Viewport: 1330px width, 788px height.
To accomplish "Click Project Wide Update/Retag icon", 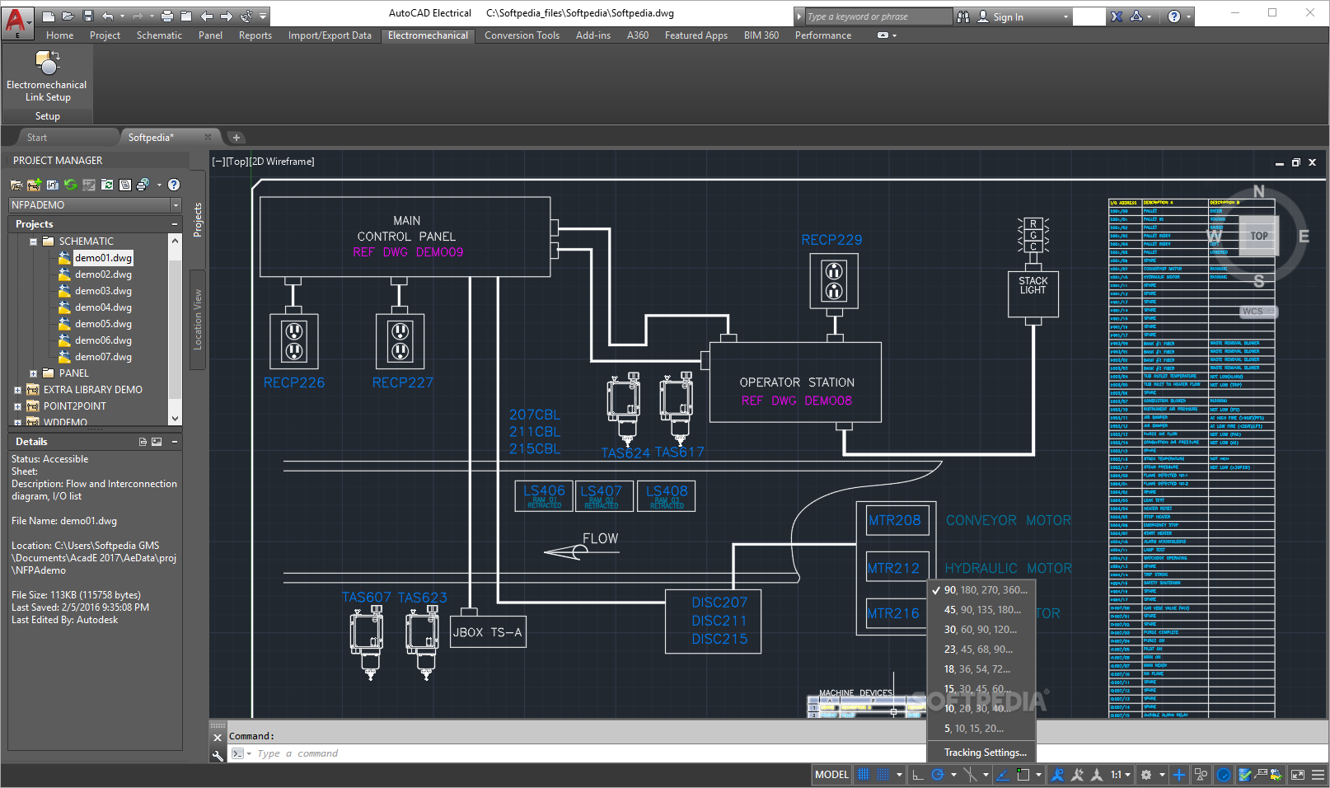I will click(x=107, y=185).
